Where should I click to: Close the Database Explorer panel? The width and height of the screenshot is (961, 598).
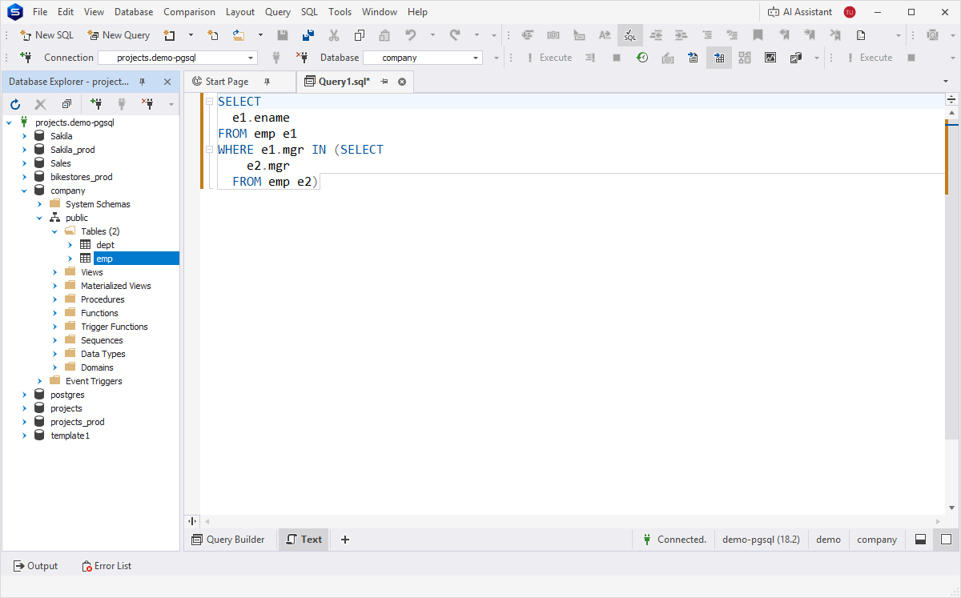(167, 82)
